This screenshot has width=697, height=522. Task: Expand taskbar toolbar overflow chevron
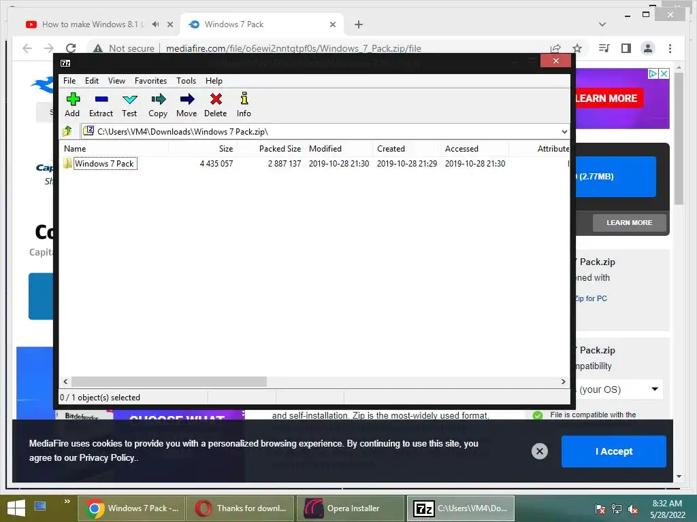(67, 501)
